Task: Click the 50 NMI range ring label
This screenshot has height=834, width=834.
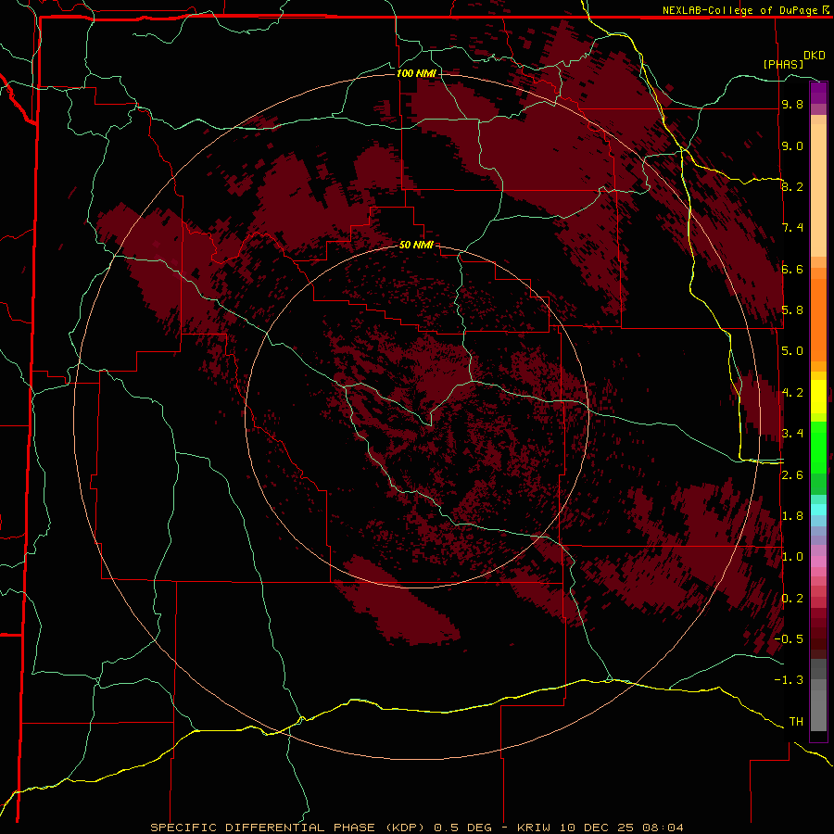Action: coord(416,245)
